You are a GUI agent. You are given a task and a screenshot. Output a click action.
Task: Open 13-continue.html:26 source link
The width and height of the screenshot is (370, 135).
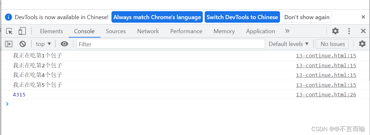(x=326, y=94)
